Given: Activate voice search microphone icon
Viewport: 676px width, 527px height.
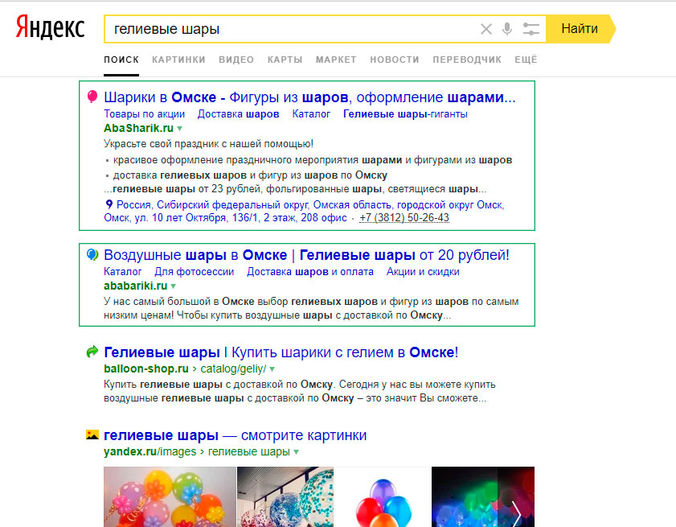Looking at the screenshot, I should 507,29.
